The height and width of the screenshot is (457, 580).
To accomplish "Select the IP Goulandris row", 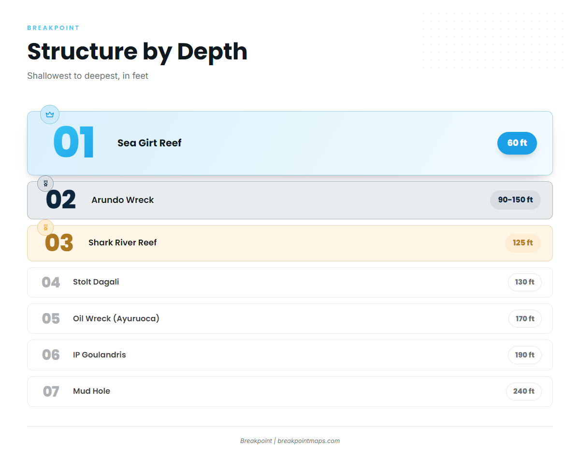I will 290,355.
